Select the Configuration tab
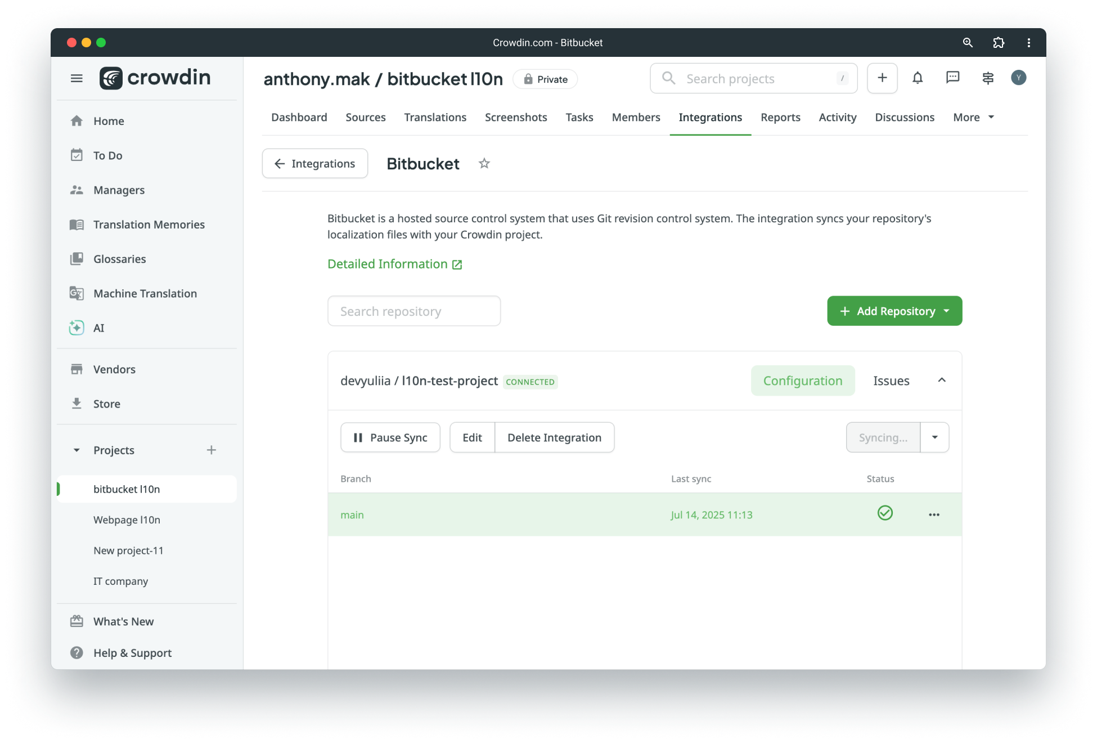 803,381
